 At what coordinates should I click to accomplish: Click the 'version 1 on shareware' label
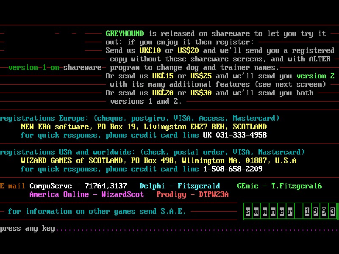(x=55, y=67)
